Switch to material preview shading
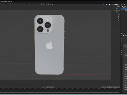 coord(117,5)
